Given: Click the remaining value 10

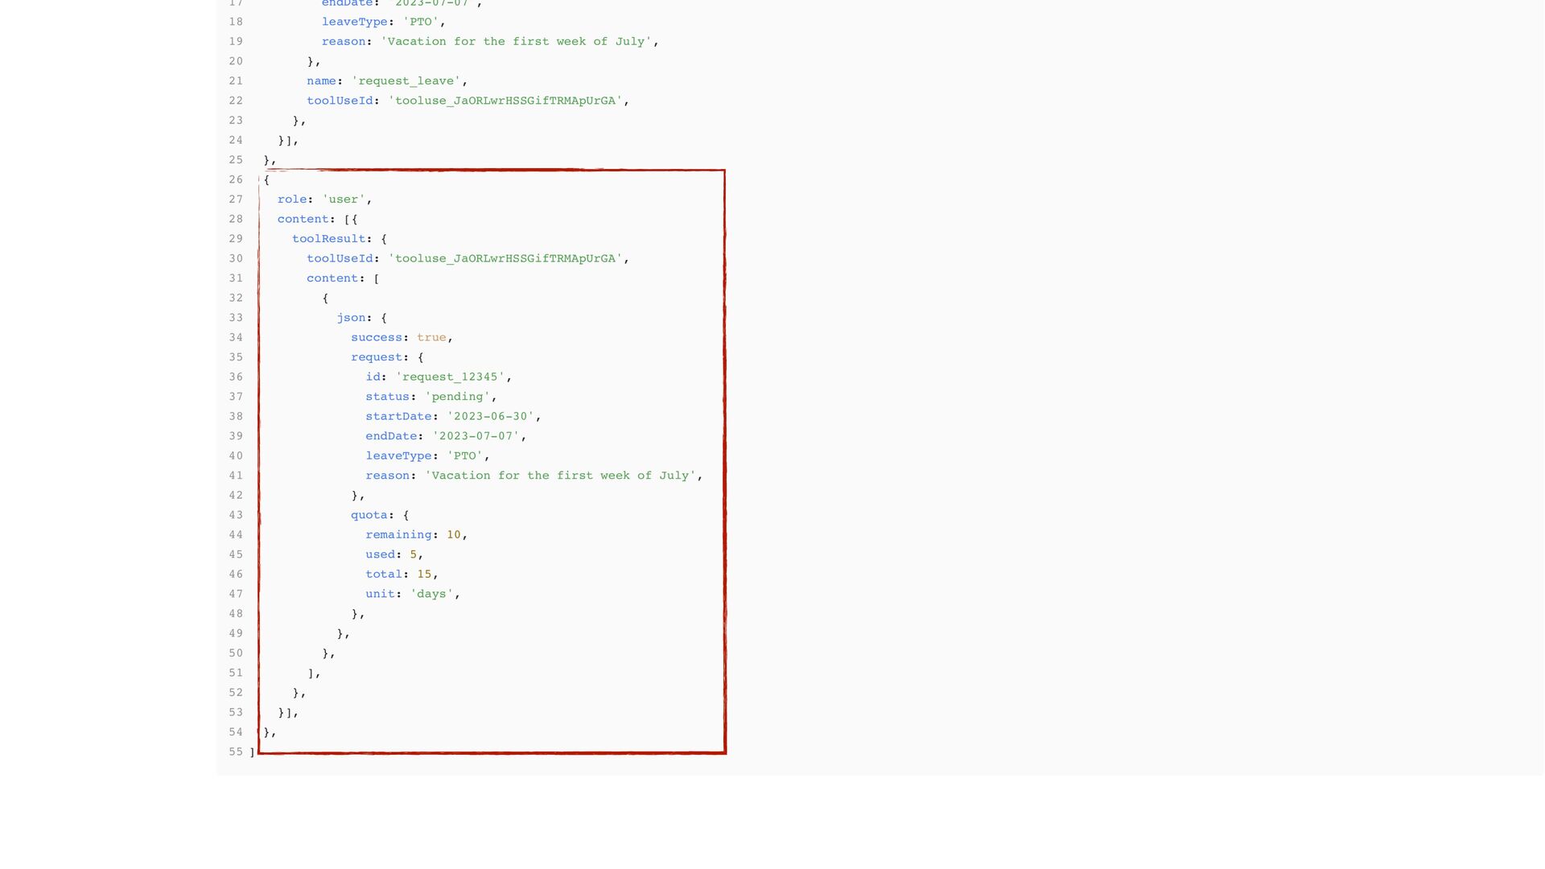Looking at the screenshot, I should pos(454,534).
